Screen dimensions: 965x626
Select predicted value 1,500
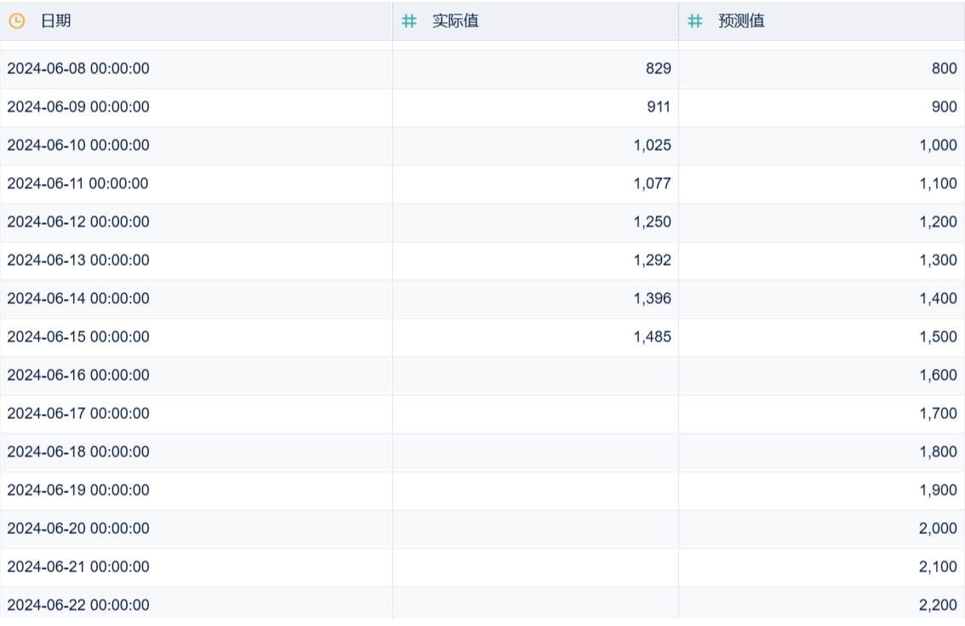(x=939, y=336)
